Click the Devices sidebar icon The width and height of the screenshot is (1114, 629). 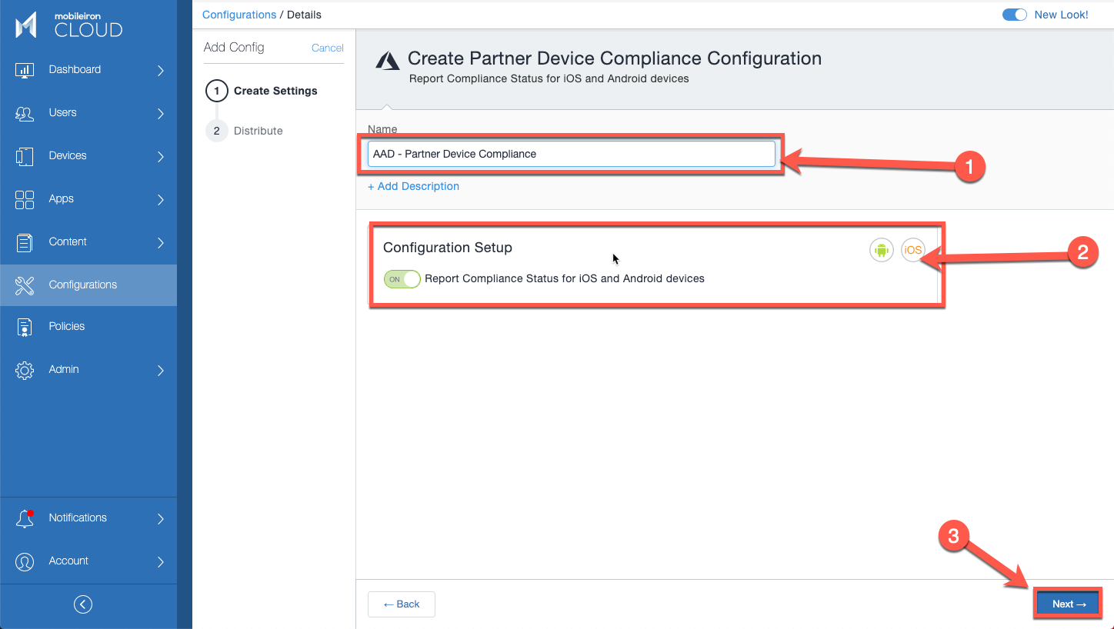[x=24, y=155]
